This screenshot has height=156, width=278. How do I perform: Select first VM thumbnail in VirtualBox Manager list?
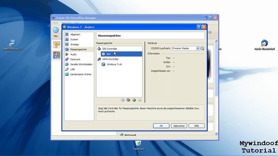(57, 45)
